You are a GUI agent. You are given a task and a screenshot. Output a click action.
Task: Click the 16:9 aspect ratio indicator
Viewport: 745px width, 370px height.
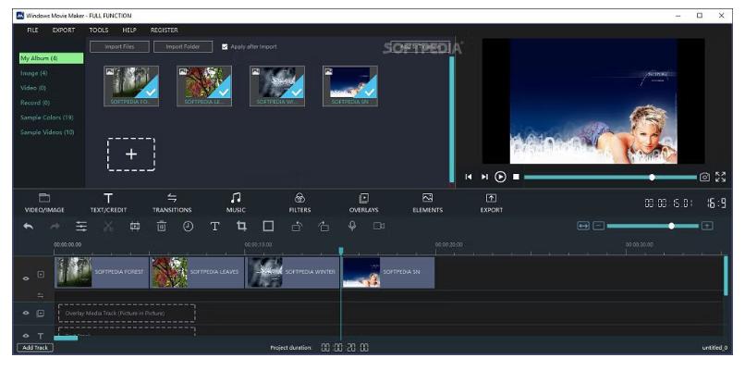(717, 203)
